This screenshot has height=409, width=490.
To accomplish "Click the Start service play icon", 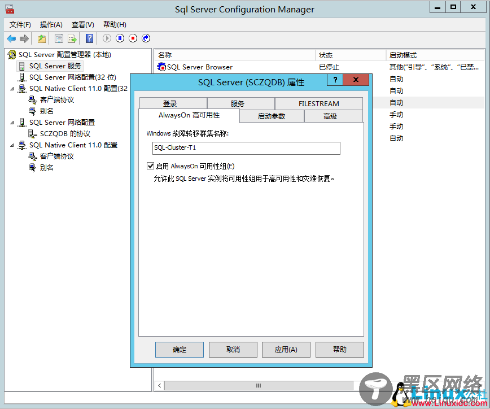I will click(107, 38).
